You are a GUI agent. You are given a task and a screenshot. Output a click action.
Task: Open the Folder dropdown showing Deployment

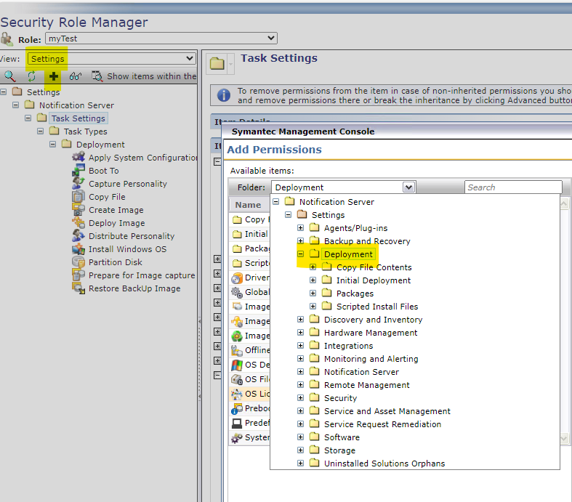(x=344, y=187)
